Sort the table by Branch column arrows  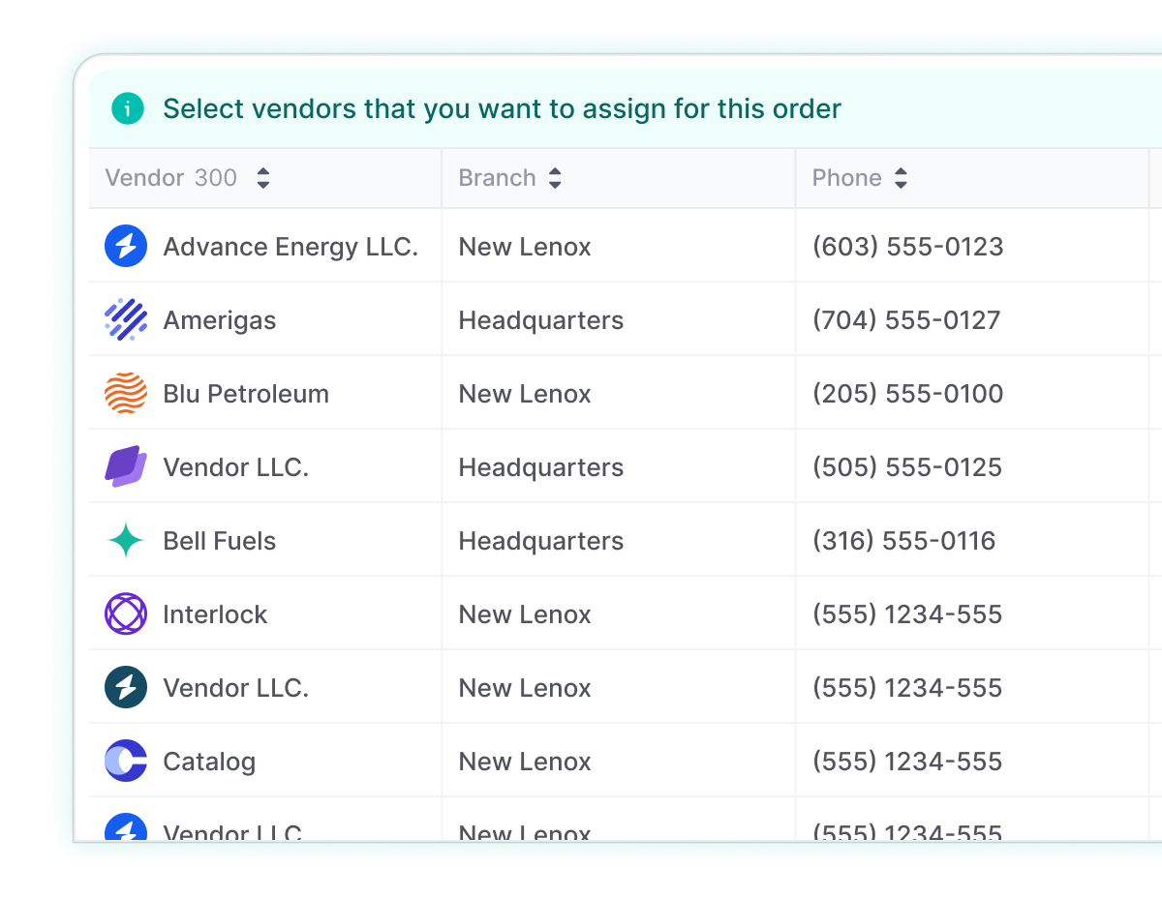555,178
